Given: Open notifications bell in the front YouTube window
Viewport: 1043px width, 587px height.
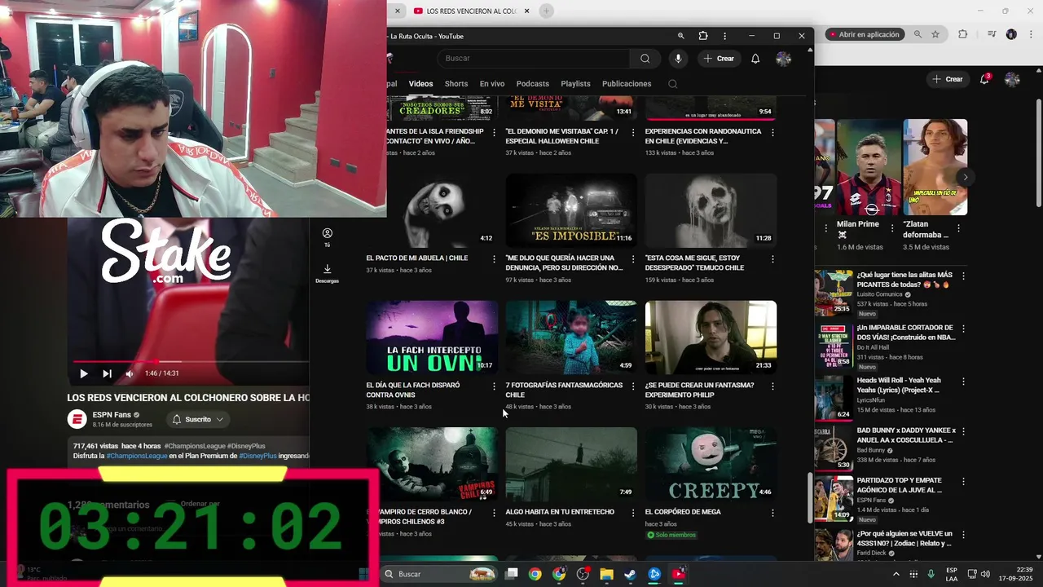Looking at the screenshot, I should pyautogui.click(x=755, y=59).
